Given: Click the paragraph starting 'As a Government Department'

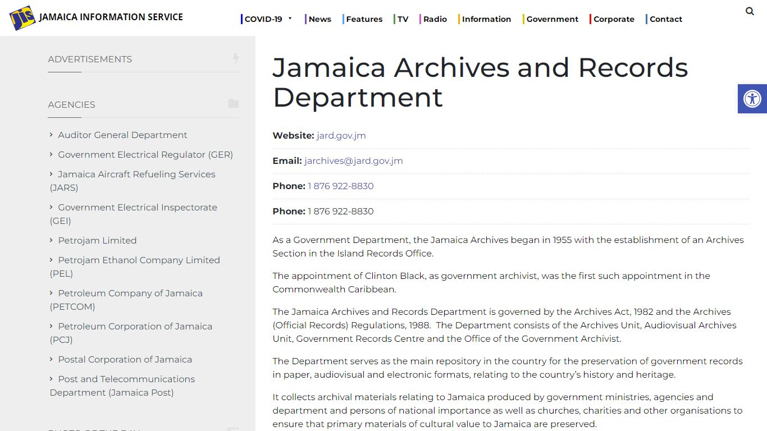Looking at the screenshot, I should (508, 247).
